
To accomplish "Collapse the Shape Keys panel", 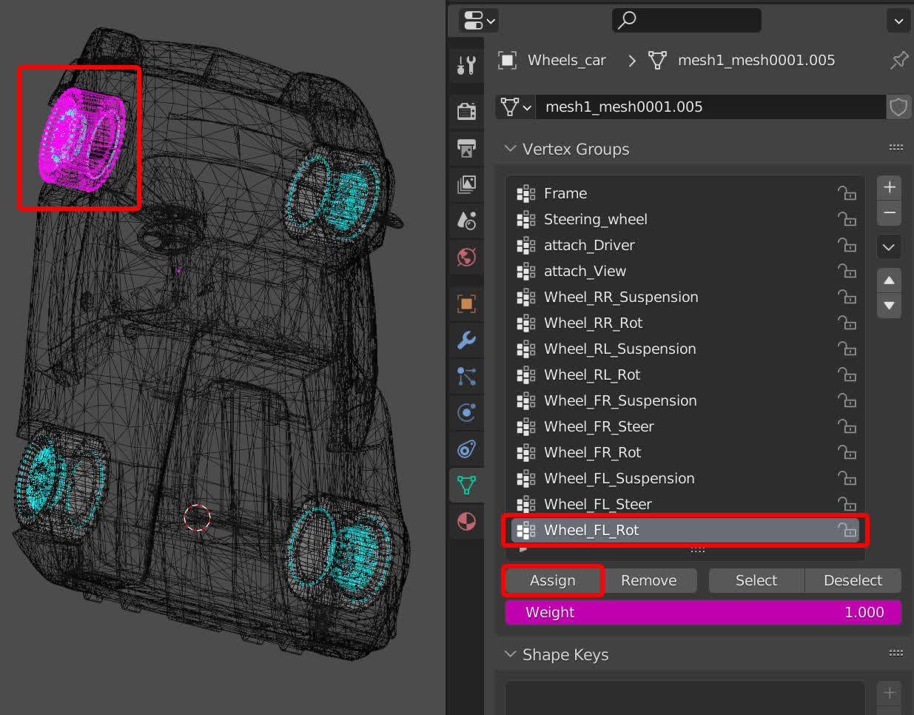I will (x=510, y=654).
